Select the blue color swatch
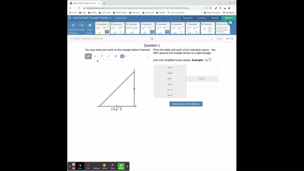304x171 pixels. [x=122, y=56]
